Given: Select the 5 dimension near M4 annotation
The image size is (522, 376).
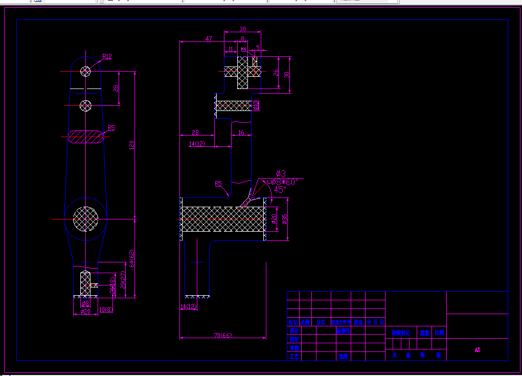Looking at the screenshot, I should click(x=258, y=48).
